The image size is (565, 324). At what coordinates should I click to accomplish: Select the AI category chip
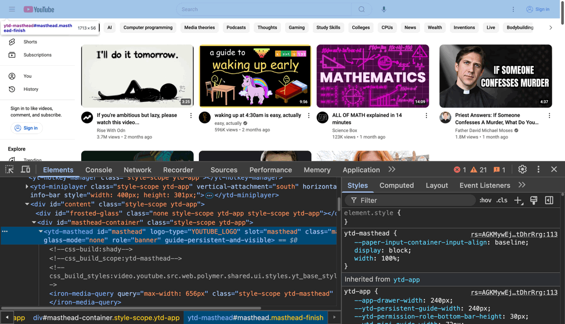(x=109, y=28)
